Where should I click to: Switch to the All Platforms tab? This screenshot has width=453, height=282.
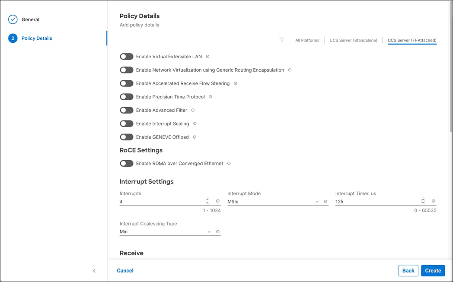[x=307, y=40]
